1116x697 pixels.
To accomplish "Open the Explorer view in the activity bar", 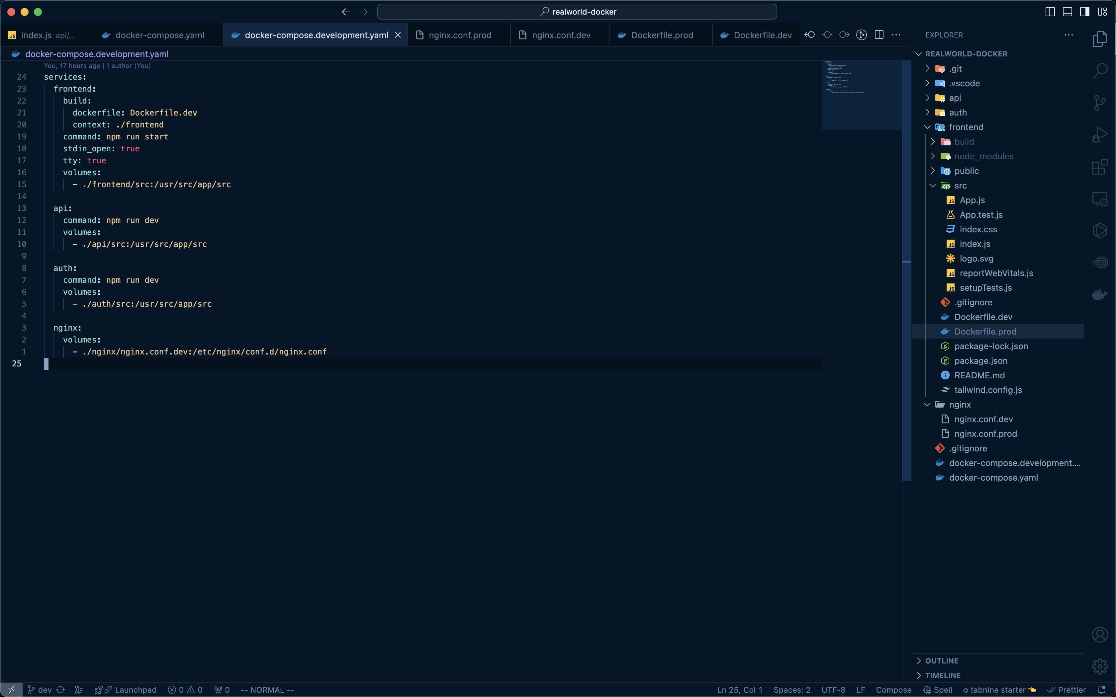I will coord(1100,39).
